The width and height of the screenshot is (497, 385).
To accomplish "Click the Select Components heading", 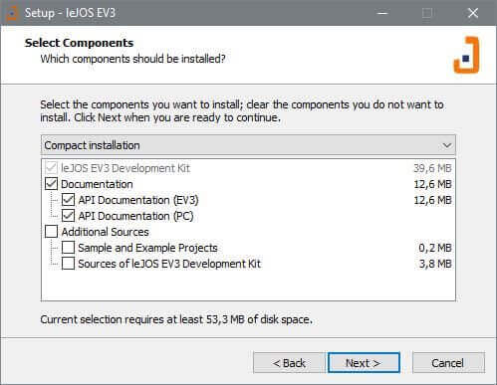I will pyautogui.click(x=79, y=43).
